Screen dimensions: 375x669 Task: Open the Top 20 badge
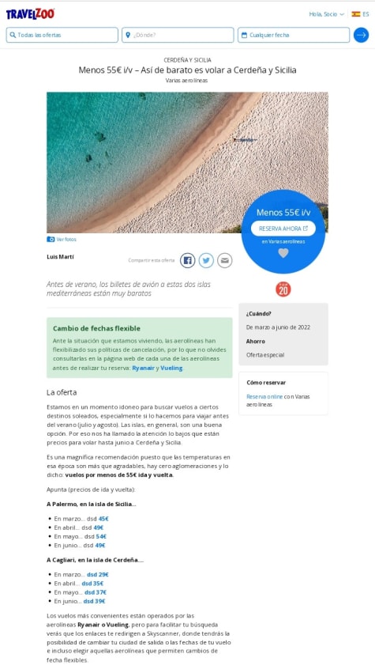point(283,289)
